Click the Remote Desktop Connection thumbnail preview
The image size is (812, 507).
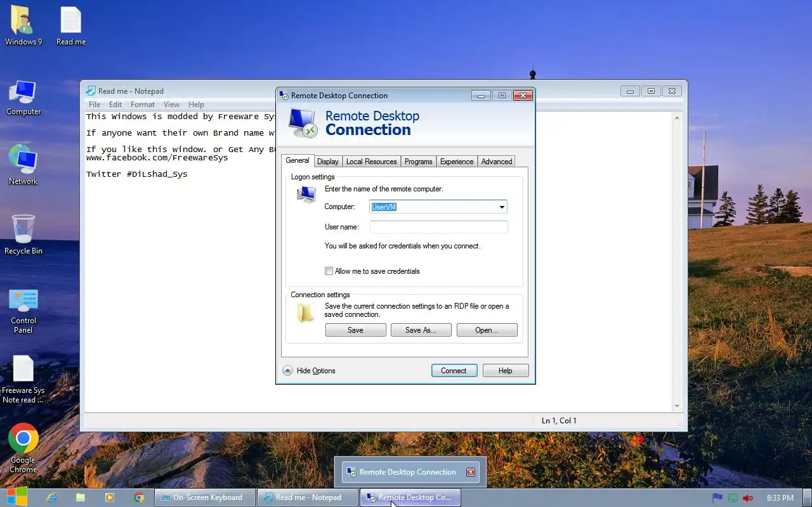[410, 472]
